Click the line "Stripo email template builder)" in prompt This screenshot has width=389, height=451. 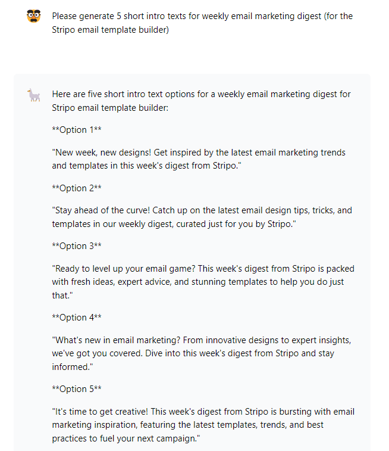[110, 30]
